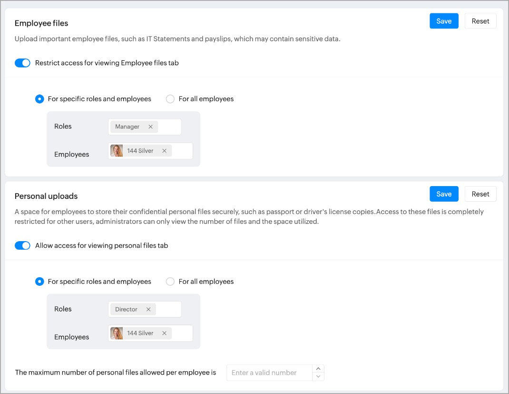509x394 pixels.
Task: Increase maximum personal files number
Action: click(318, 368)
